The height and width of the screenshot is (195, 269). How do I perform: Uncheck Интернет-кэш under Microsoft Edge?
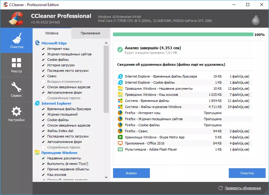click(43, 49)
